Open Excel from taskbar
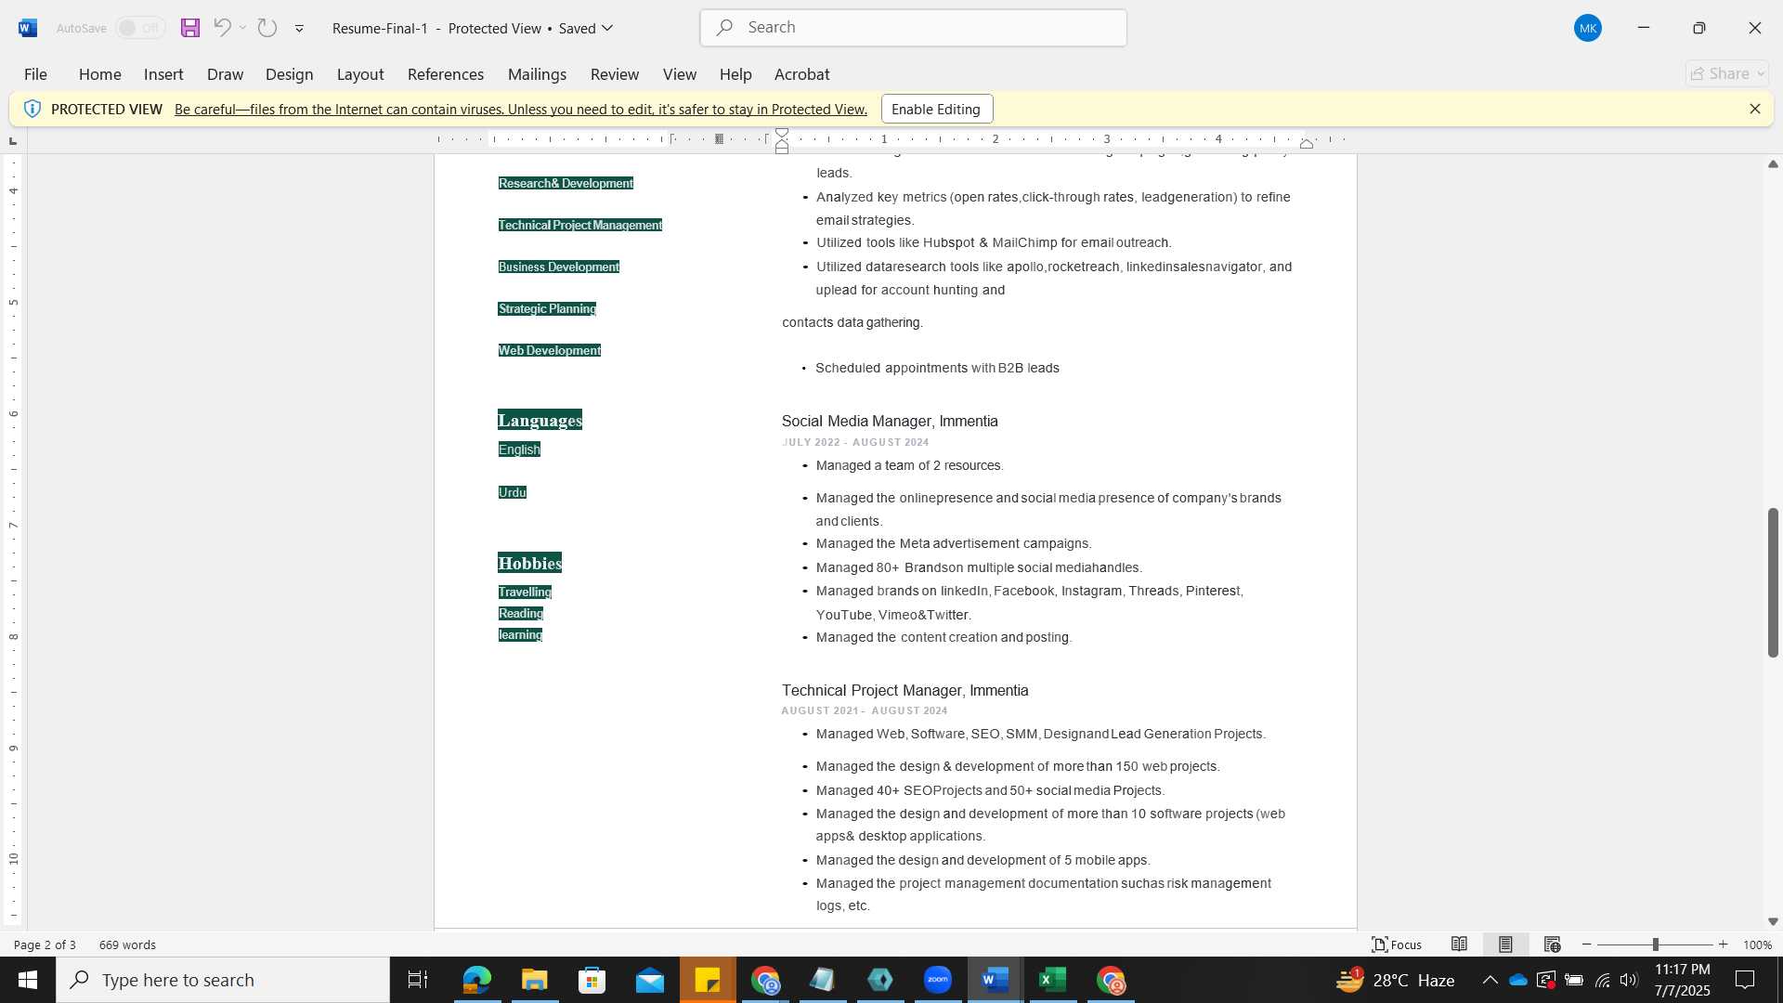The width and height of the screenshot is (1783, 1003). (x=1053, y=980)
